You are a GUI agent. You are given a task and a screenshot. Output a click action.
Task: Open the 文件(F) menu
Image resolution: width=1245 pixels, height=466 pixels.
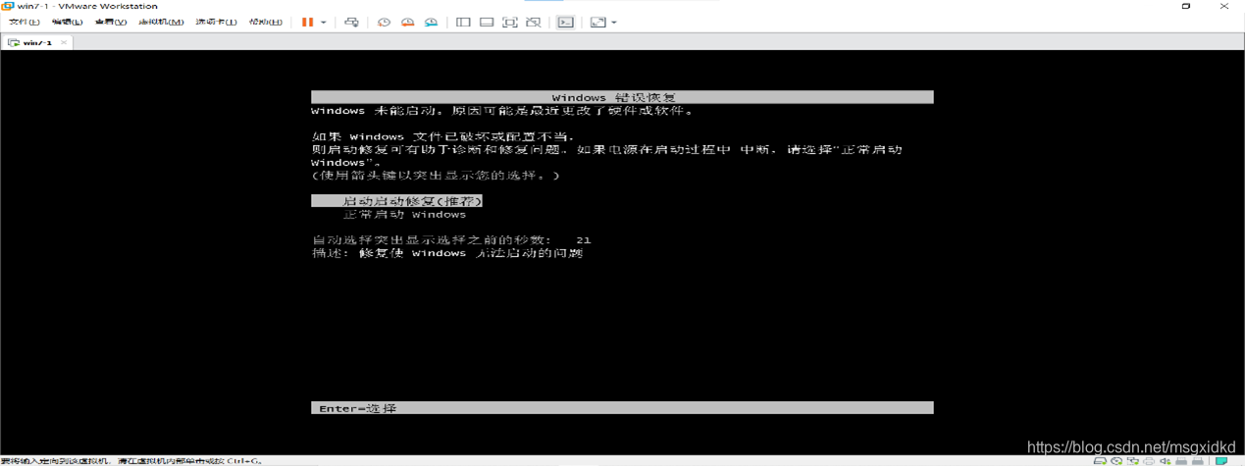pyautogui.click(x=25, y=22)
